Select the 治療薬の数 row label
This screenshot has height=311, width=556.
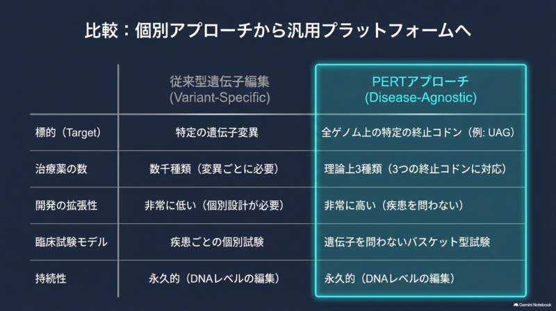pyautogui.click(x=61, y=168)
